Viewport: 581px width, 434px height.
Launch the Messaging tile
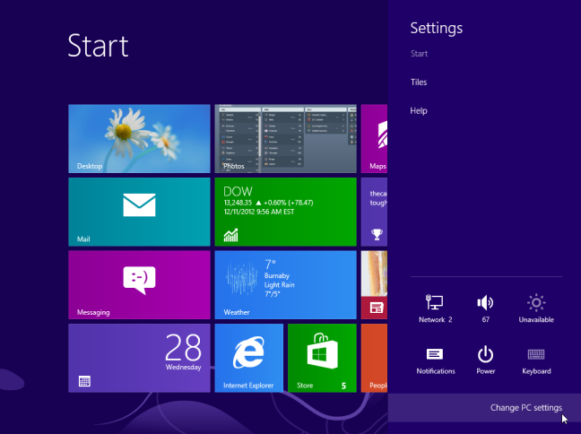point(139,284)
